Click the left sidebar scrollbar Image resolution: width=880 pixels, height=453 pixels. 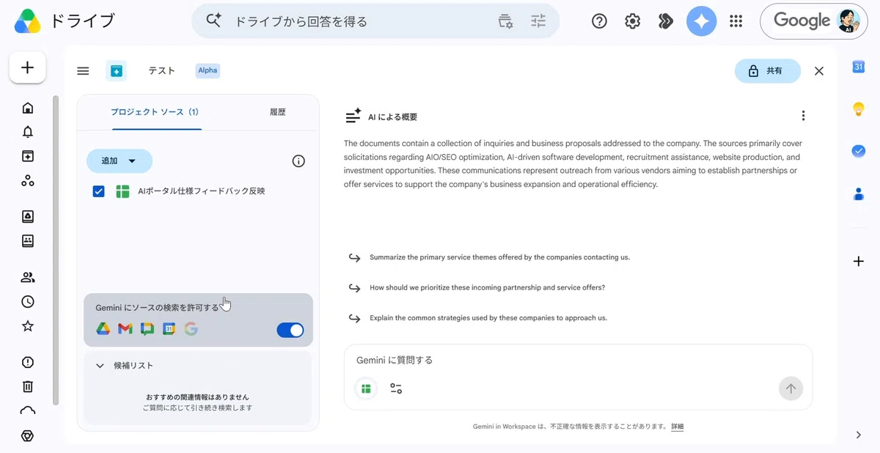click(x=55, y=249)
